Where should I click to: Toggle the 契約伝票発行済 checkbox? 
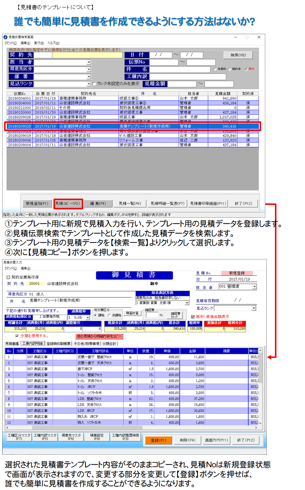[9, 277]
